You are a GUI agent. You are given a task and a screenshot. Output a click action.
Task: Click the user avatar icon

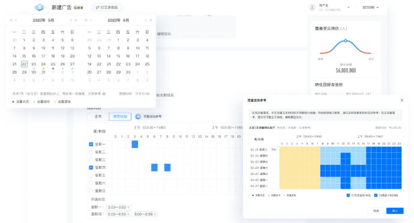tap(312, 7)
